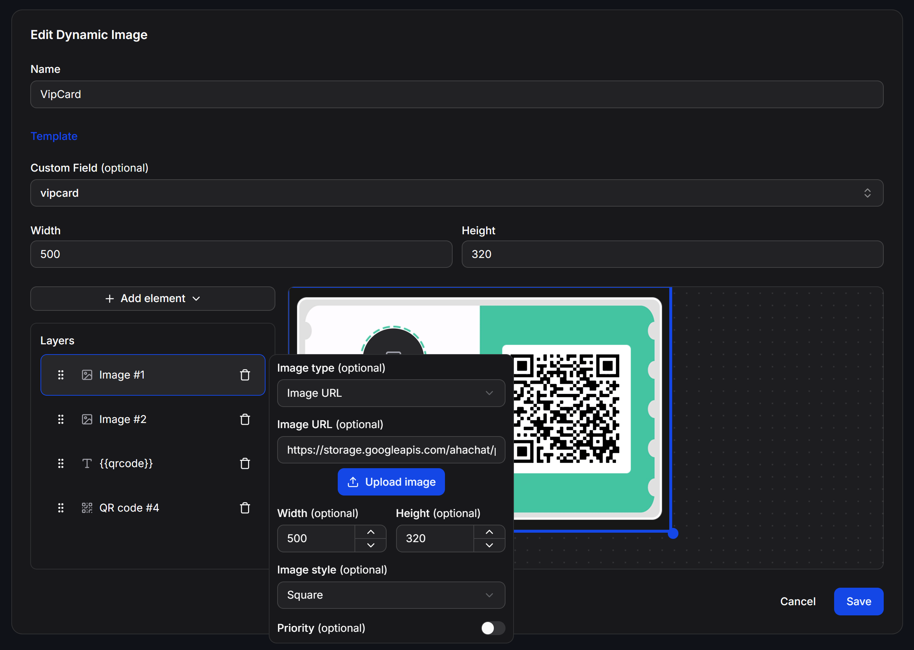Click the Name input field
914x650 pixels.
(457, 94)
